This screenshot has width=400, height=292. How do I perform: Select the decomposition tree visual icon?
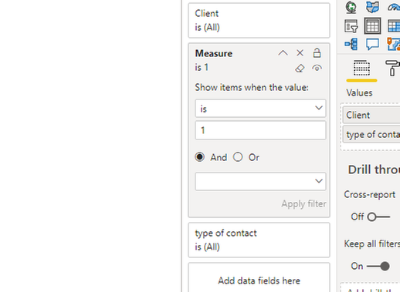click(x=351, y=44)
